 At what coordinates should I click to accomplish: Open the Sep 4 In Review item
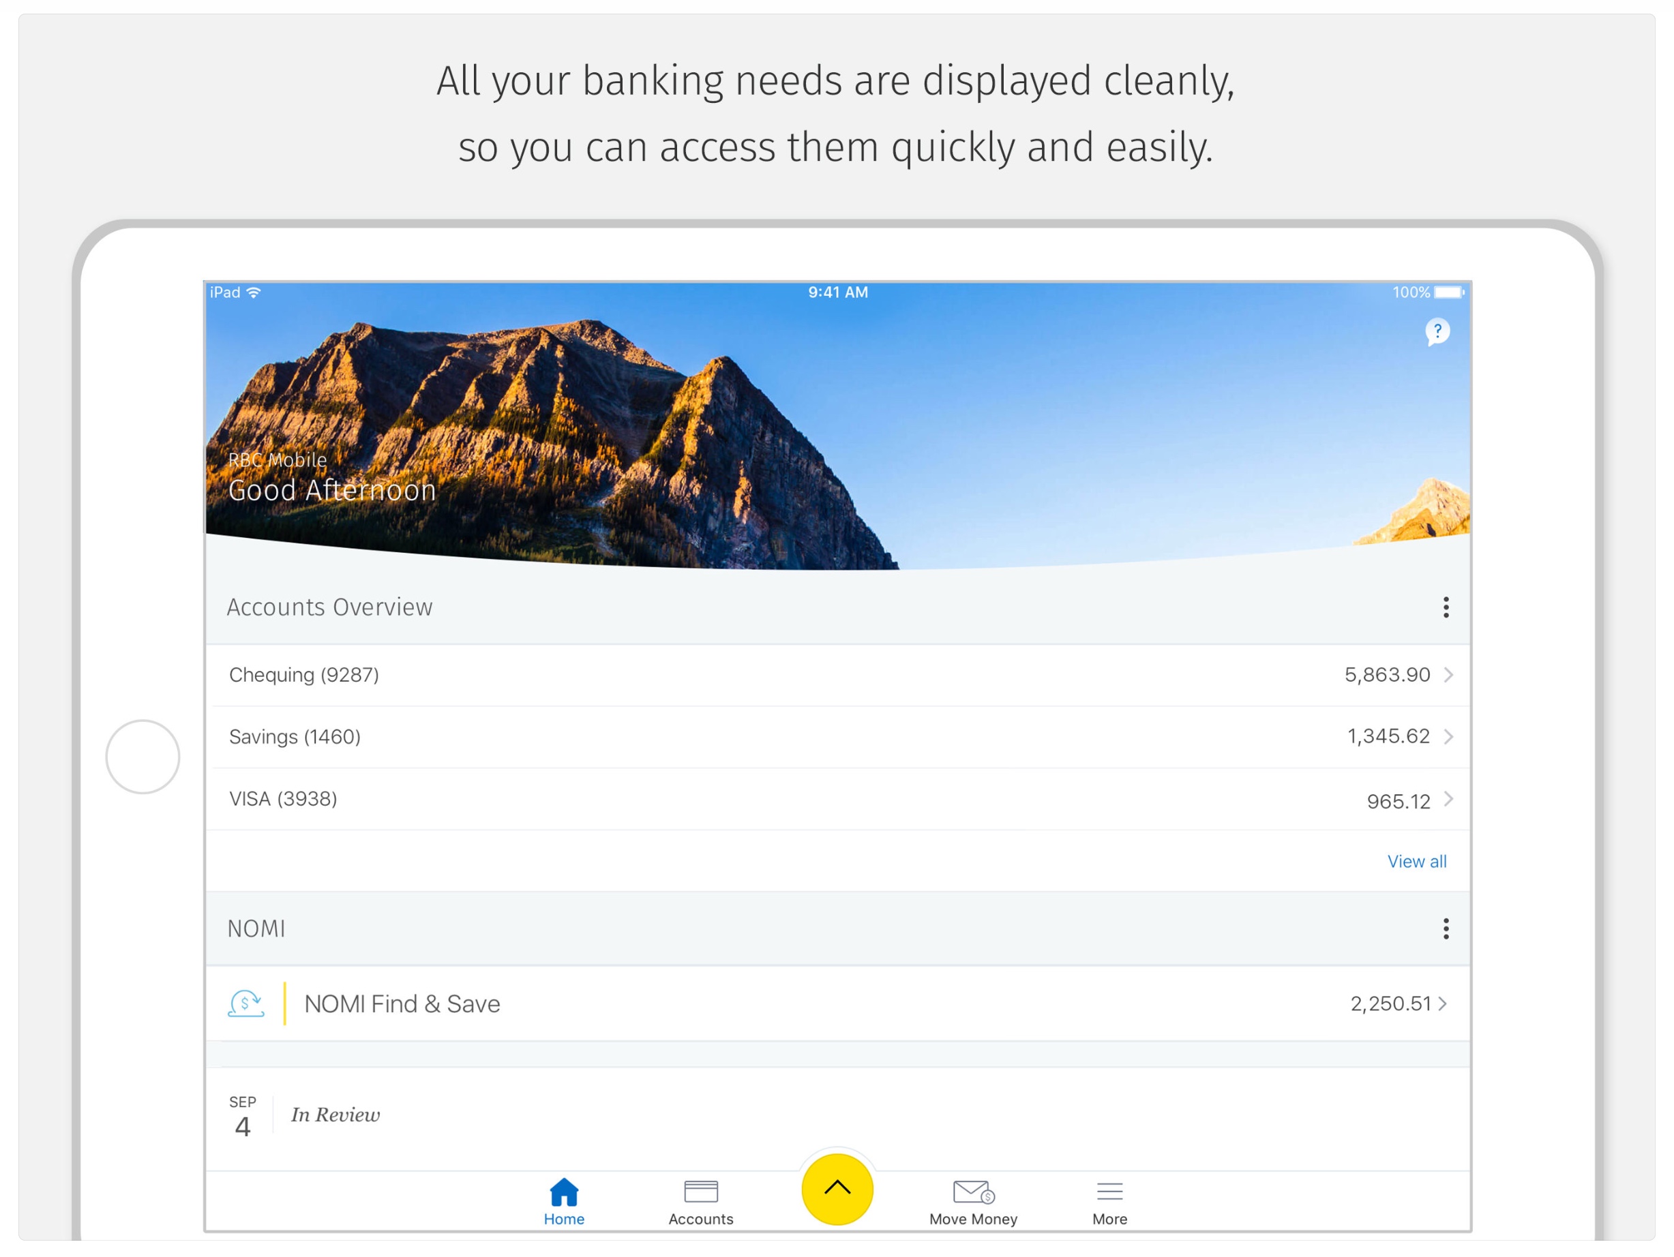[x=335, y=1115]
